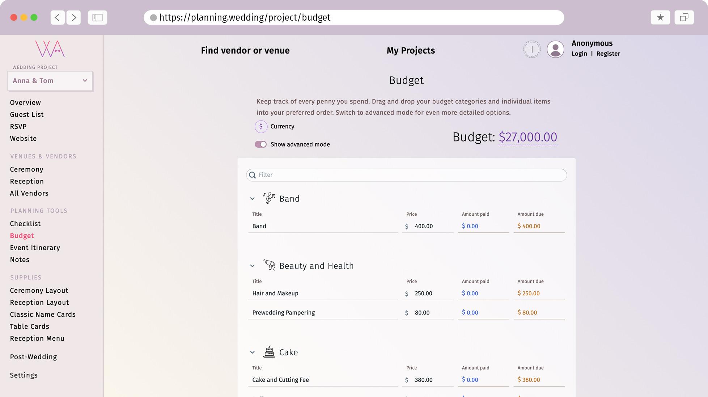Screen dimensions: 708x397
Task: Bookmark the page using the star icon
Action: (660, 17)
